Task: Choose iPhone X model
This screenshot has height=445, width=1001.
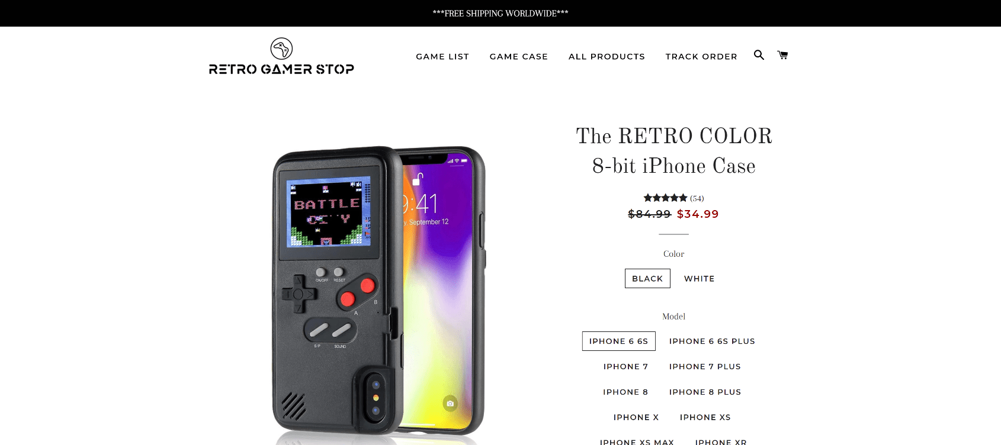Action: [x=636, y=418]
